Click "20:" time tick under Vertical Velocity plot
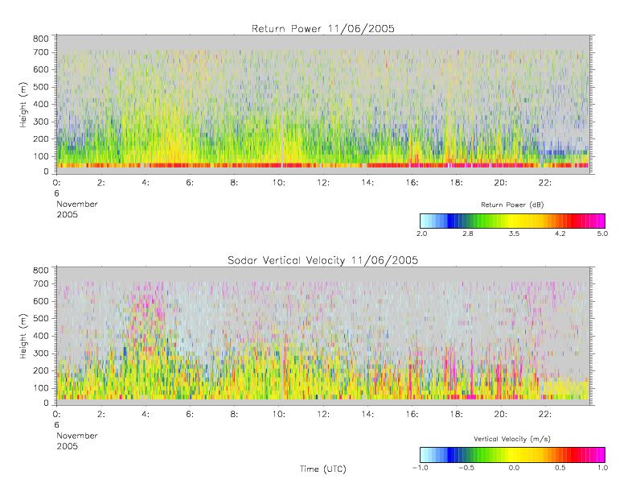The width and height of the screenshot is (636, 492). pyautogui.click(x=501, y=415)
